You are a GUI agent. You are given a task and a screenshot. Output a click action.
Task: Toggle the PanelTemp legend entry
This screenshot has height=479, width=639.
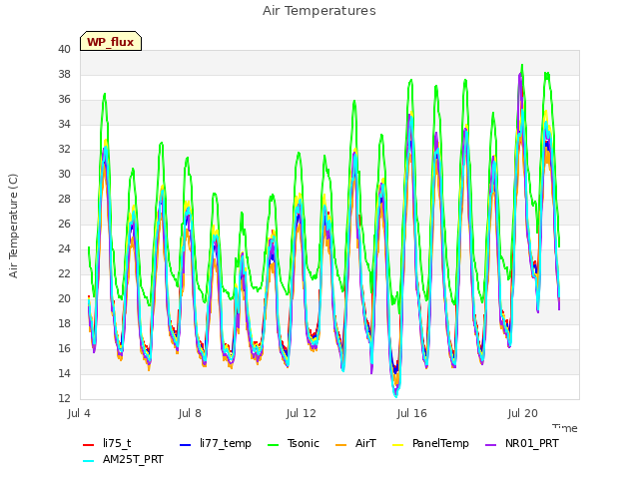pos(430,443)
